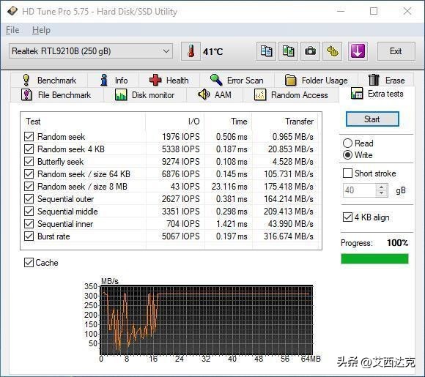Click the Extra tests tab icon
The height and width of the screenshot is (377, 425).
[x=357, y=94]
